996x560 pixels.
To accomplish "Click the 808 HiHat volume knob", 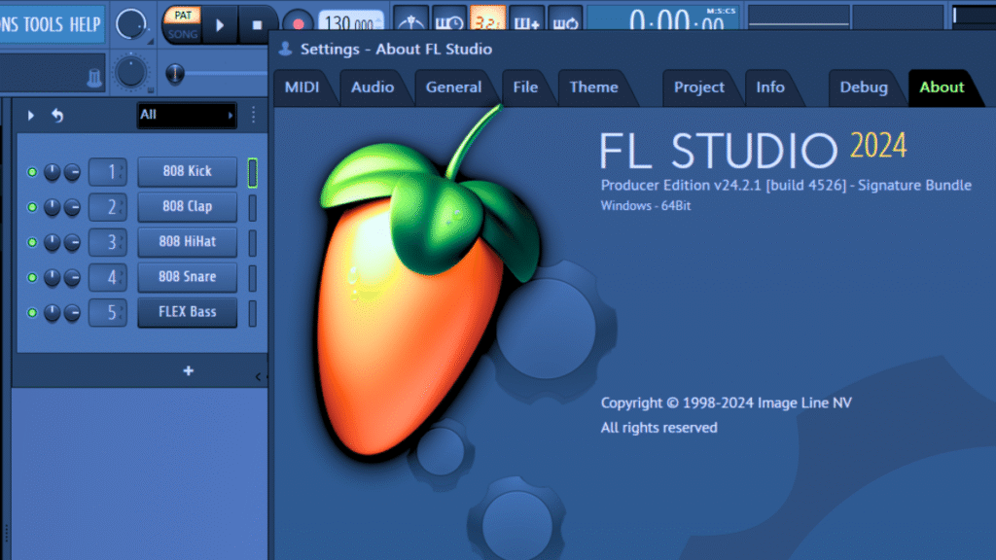I will point(72,242).
